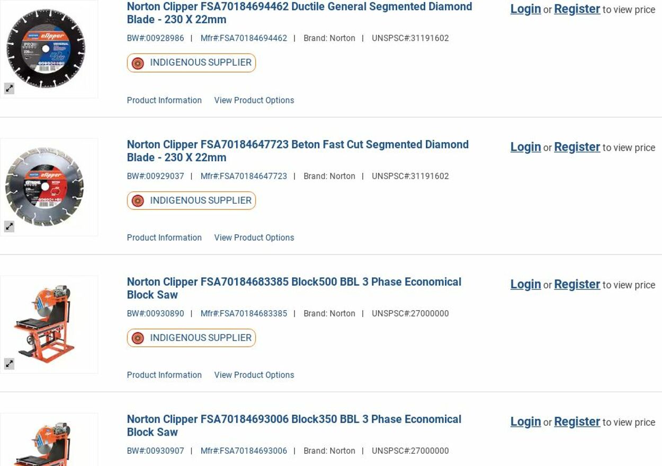
Task: Enlarge the Ductile General blade image
Action: 10,89
